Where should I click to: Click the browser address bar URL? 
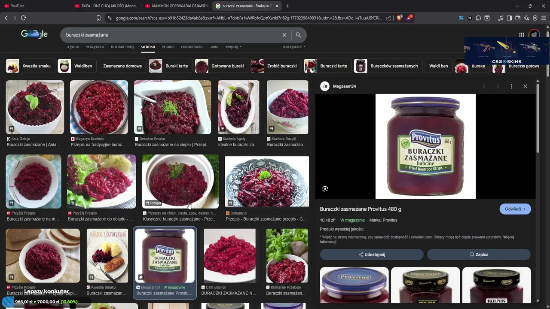coord(248,18)
